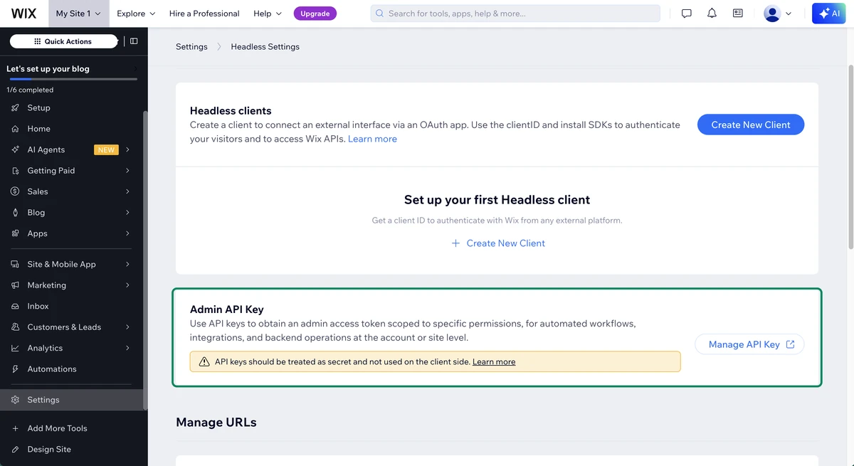854x466 pixels.
Task: Click the Manage API Key button
Action: click(749, 344)
